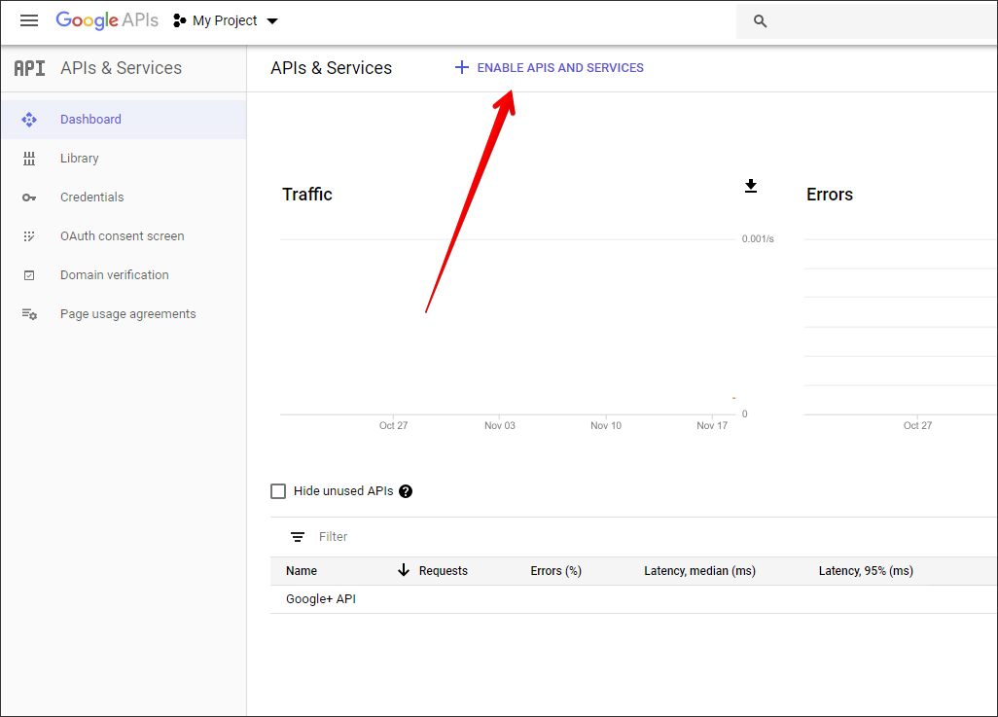998x717 pixels.
Task: Click the Errors chart heading
Action: 830,195
